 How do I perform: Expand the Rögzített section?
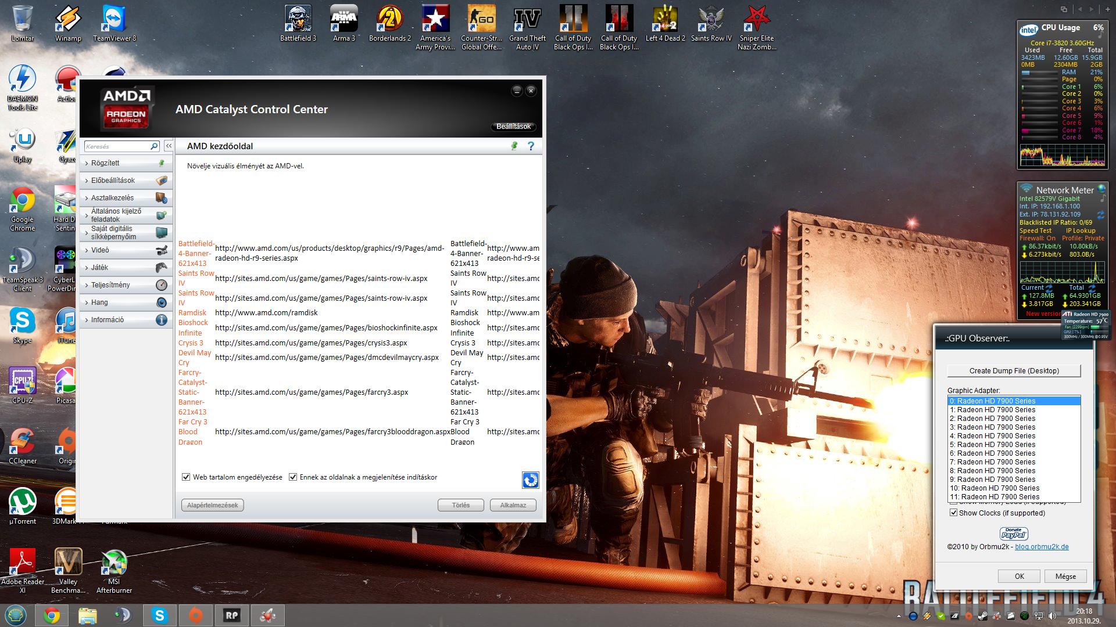point(126,163)
